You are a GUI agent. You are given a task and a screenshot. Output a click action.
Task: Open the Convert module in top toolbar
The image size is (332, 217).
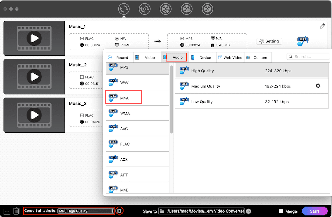pos(124,9)
